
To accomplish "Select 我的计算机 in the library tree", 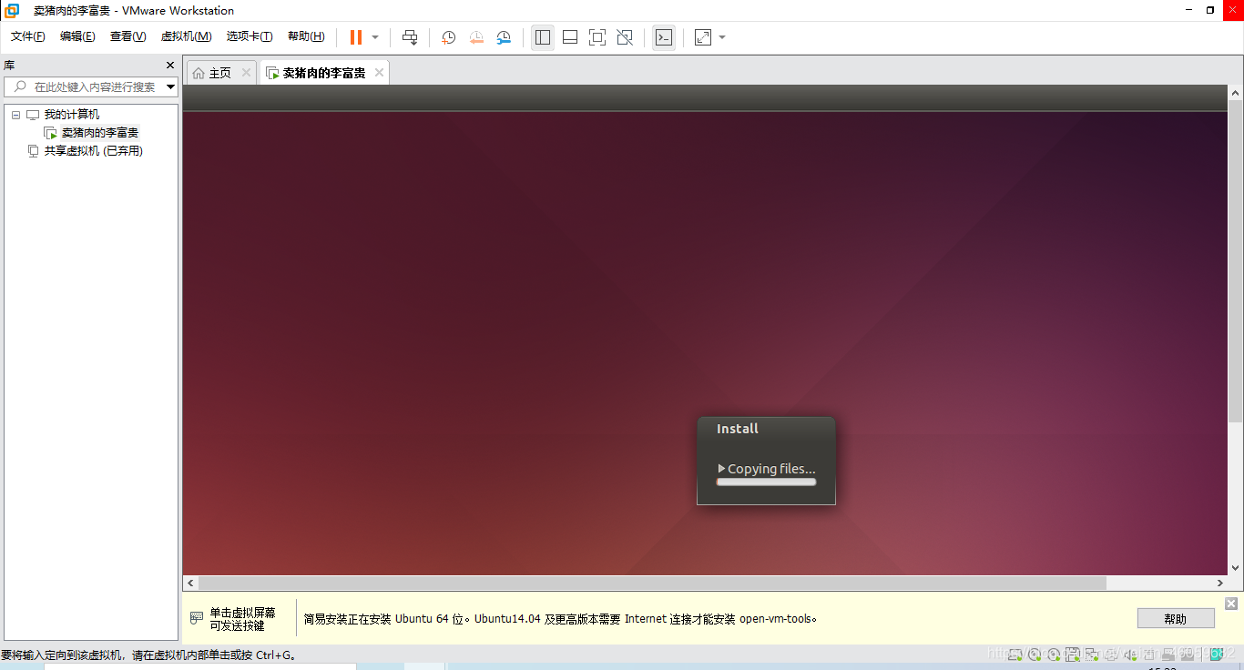I will pos(72,115).
